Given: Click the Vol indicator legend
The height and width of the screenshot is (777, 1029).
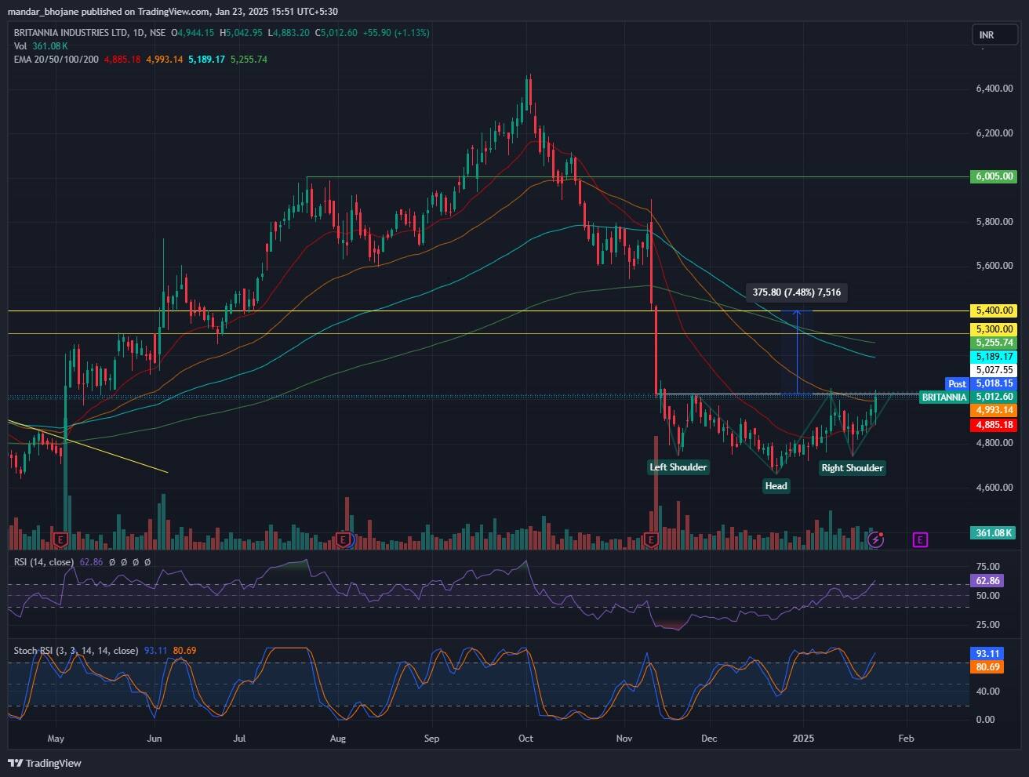Looking at the screenshot, I should pyautogui.click(x=21, y=46).
